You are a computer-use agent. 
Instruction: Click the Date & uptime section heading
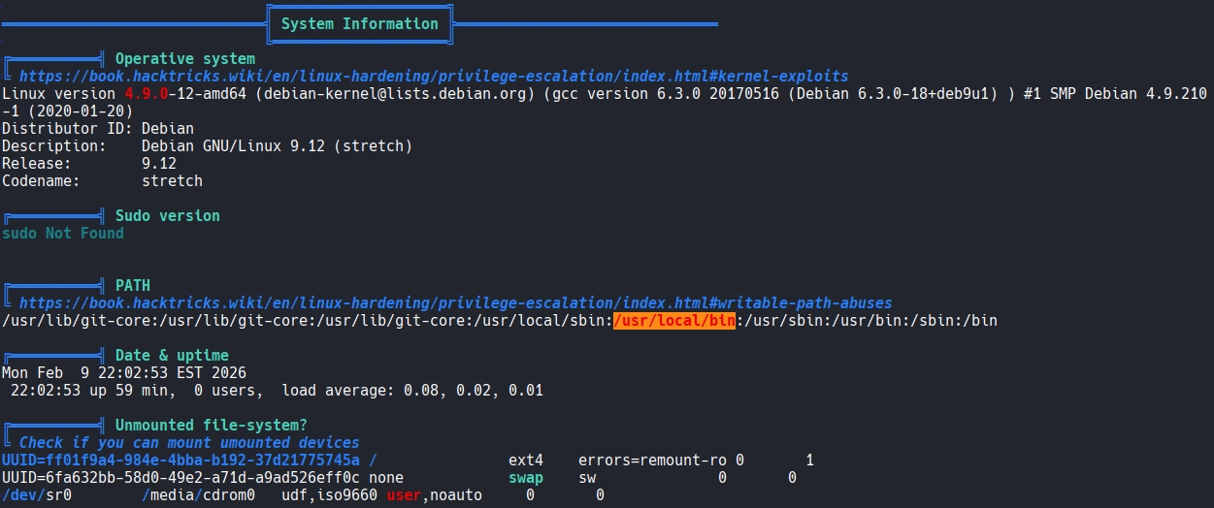click(x=172, y=355)
